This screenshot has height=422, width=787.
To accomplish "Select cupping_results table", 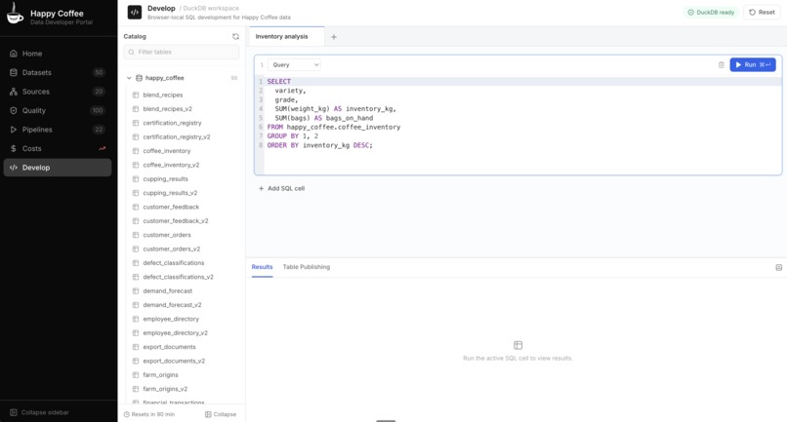I will (x=166, y=179).
